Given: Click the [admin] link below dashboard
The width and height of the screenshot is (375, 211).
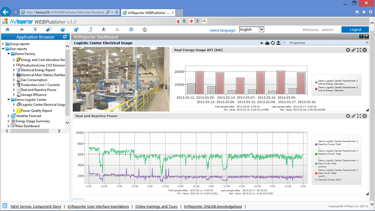Looking at the screenshot, I should click(78, 199).
